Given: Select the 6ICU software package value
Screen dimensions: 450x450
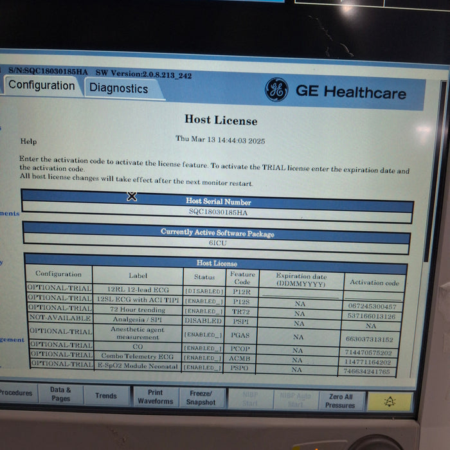Looking at the screenshot, I should [217, 243].
